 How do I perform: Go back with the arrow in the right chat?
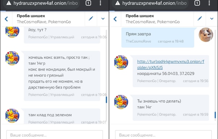115,19
